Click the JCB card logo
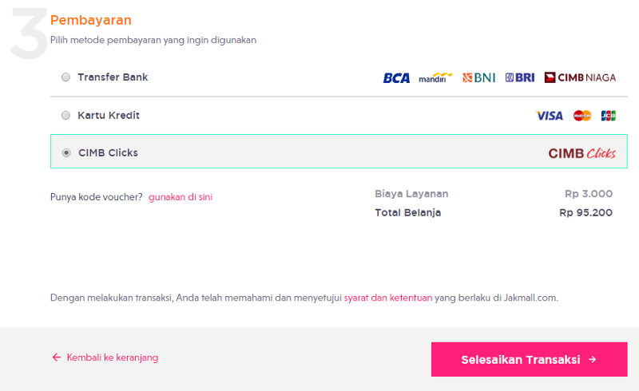The width and height of the screenshot is (639, 391). (x=608, y=116)
